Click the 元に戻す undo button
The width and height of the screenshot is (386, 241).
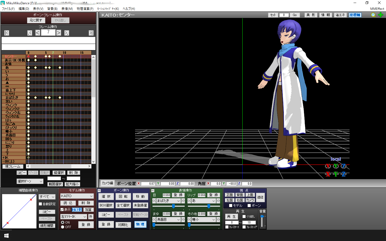[x=36, y=20]
